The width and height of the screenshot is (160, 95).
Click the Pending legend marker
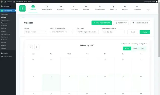(x=131, y=44)
